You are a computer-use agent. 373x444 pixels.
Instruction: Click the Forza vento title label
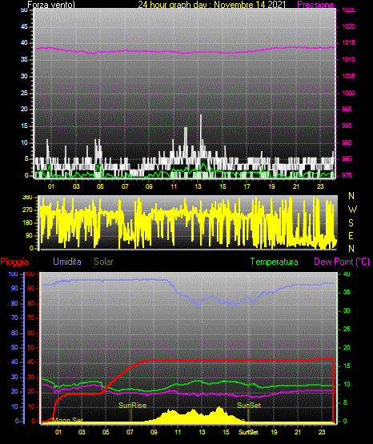51,5
